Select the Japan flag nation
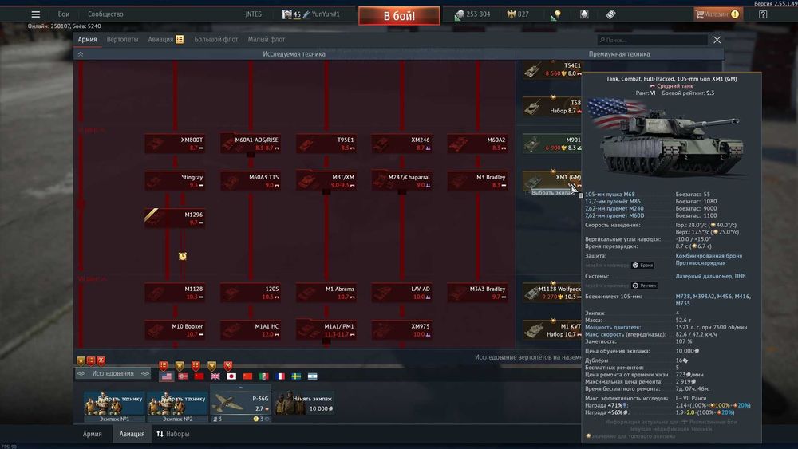 click(231, 376)
